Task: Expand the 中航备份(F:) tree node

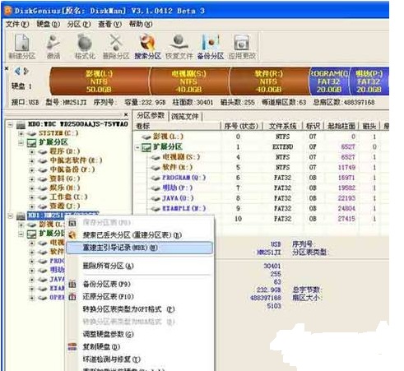Action: pos(32,170)
